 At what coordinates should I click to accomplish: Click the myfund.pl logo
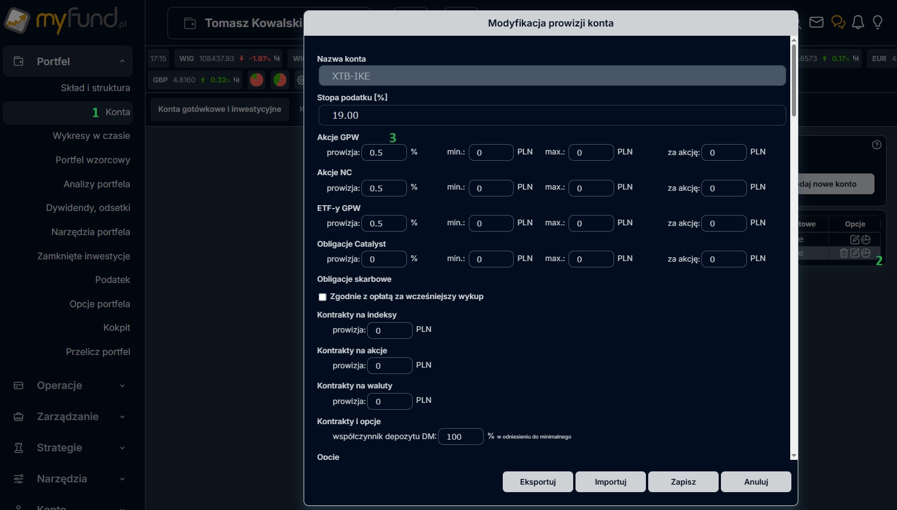pyautogui.click(x=65, y=21)
